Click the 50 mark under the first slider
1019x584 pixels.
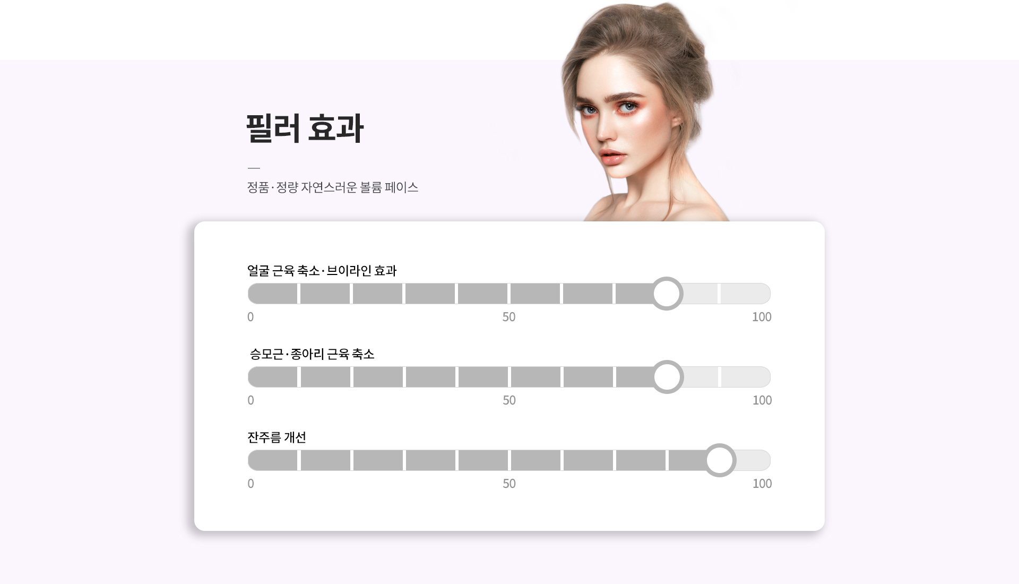[509, 317]
